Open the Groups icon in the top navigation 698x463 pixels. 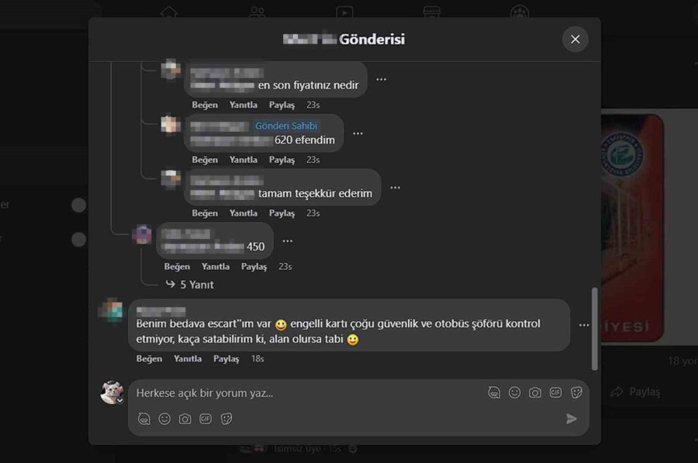pyautogui.click(x=256, y=12)
